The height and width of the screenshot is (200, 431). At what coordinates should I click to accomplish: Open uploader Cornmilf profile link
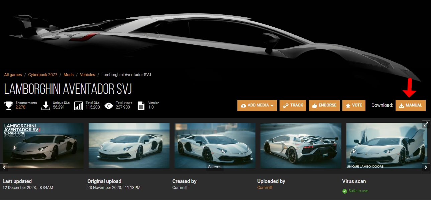click(265, 188)
